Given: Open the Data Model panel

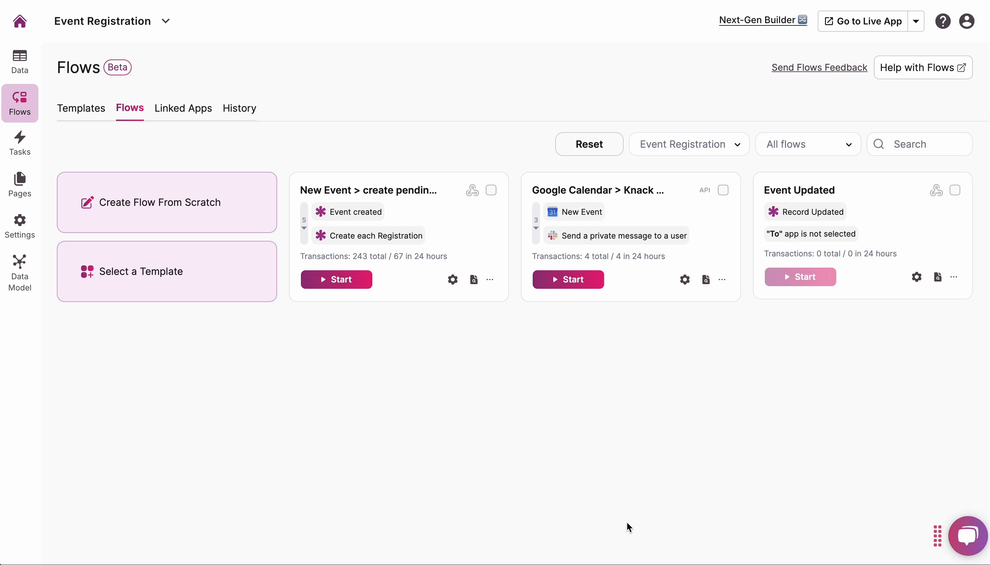Looking at the screenshot, I should (x=20, y=272).
